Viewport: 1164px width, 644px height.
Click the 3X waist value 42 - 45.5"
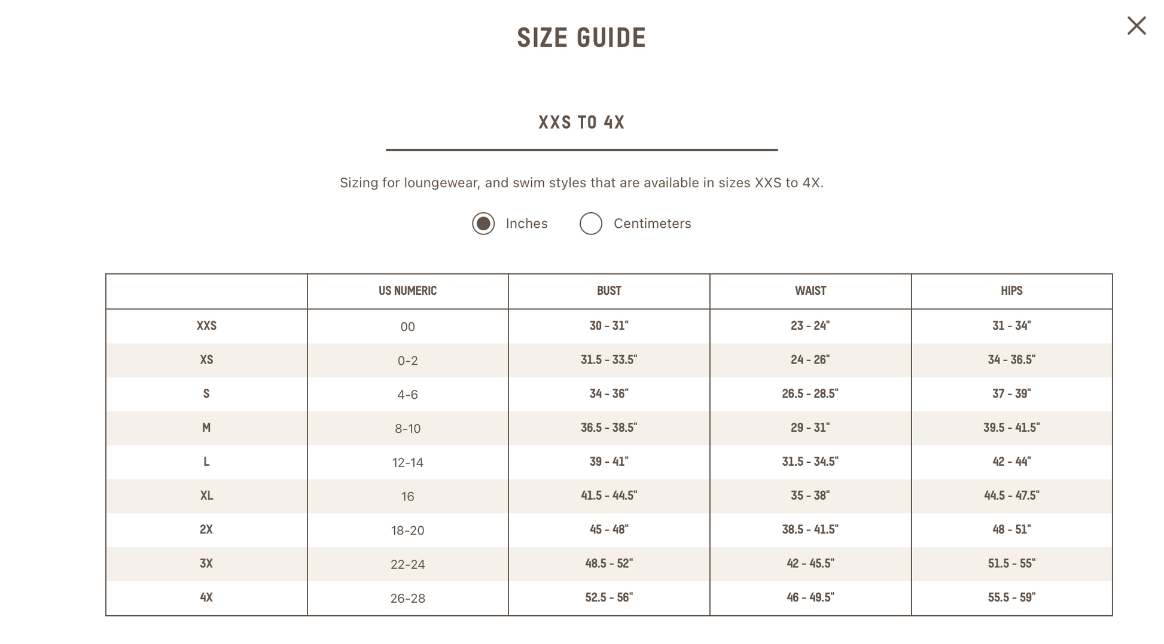coord(810,563)
